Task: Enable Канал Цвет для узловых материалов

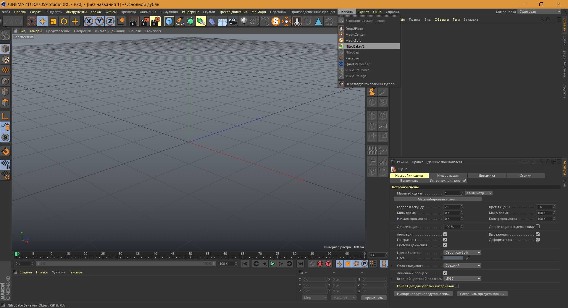Action: click(x=457, y=286)
